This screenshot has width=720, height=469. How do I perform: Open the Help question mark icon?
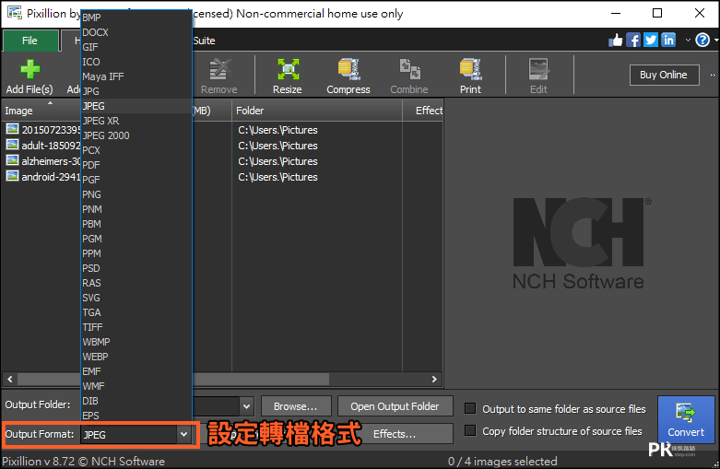[x=702, y=41]
